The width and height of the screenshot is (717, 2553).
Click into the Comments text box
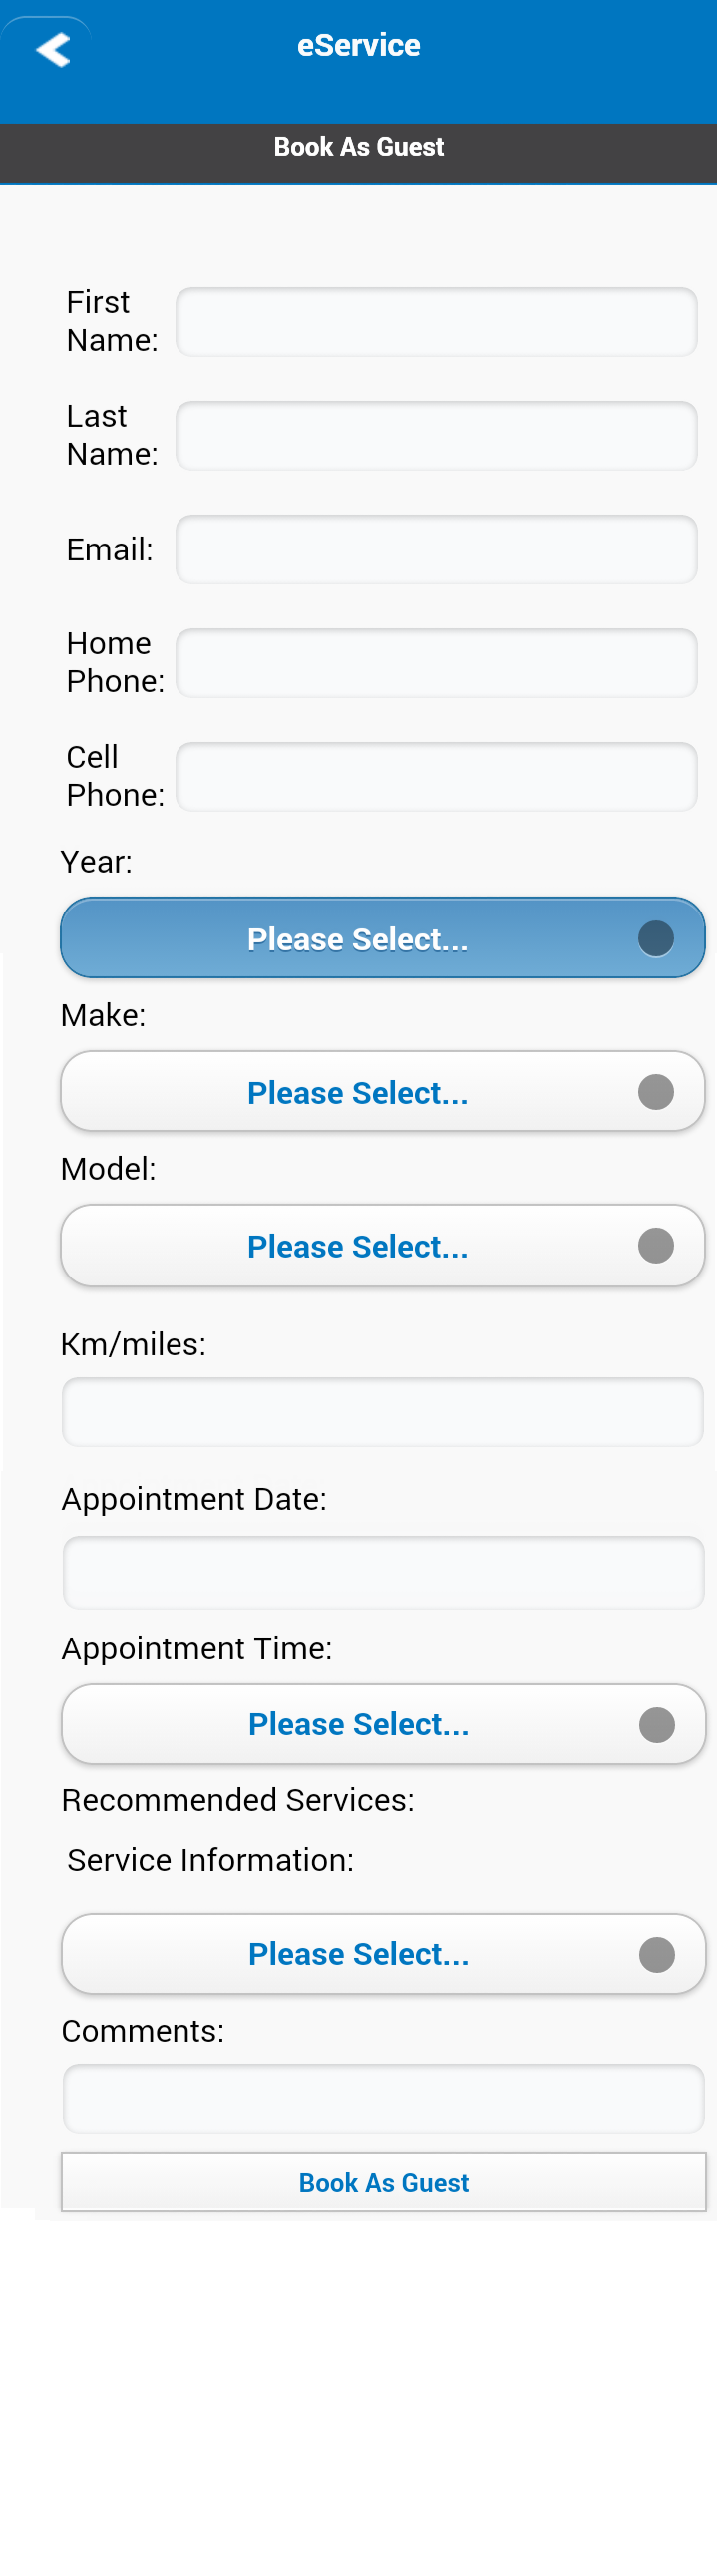383,2099
